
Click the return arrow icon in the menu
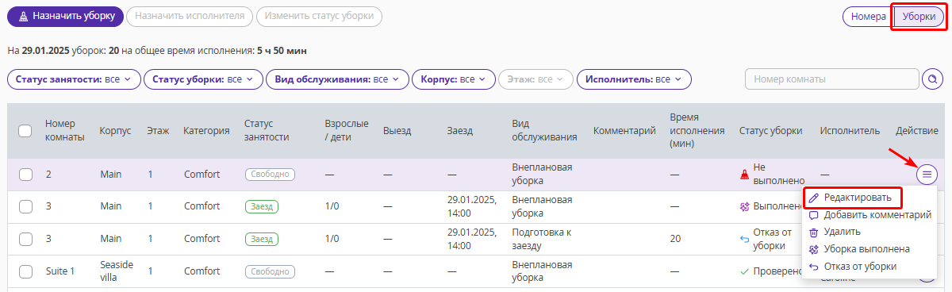pos(813,267)
